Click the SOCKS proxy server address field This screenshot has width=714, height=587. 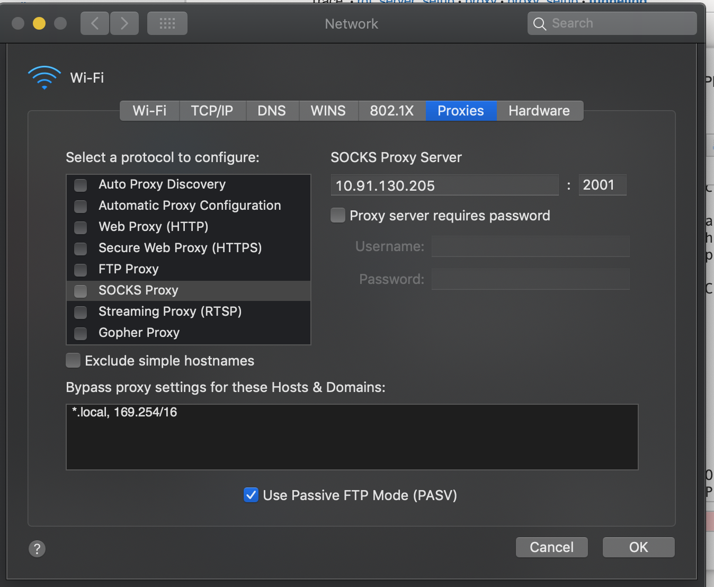point(444,185)
